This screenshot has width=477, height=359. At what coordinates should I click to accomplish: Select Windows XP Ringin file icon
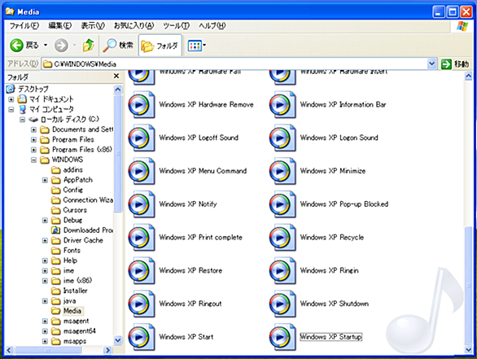point(282,270)
